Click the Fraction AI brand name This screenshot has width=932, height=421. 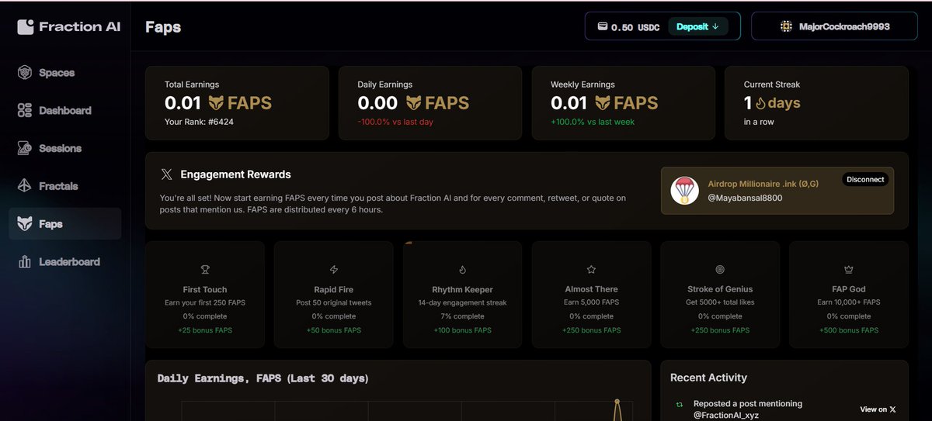coord(80,26)
